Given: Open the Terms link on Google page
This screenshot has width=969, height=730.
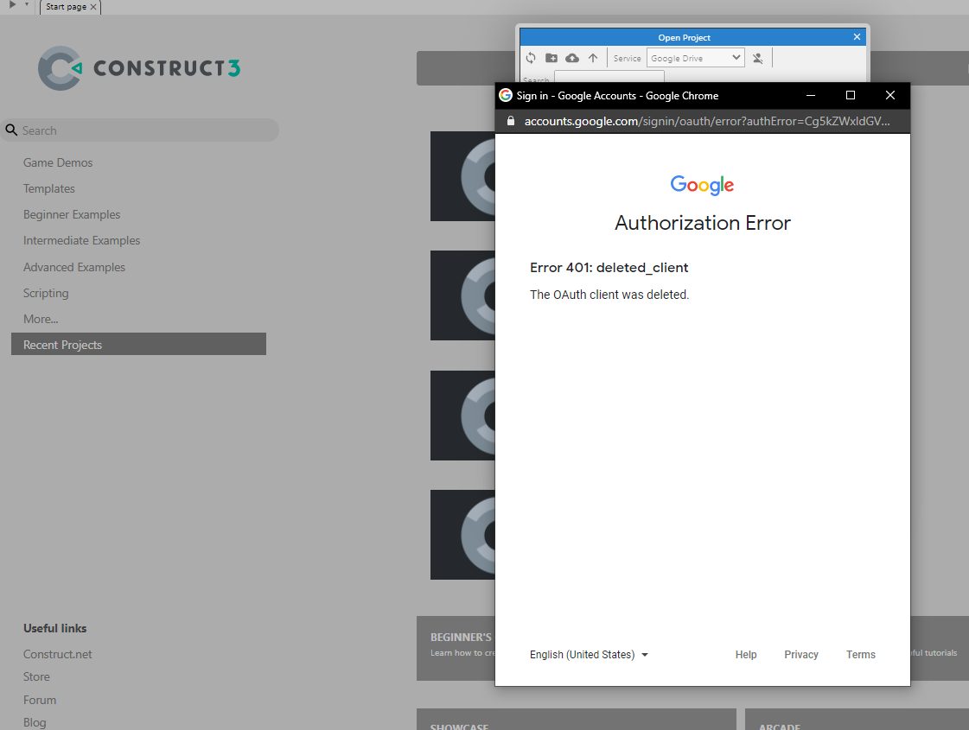Looking at the screenshot, I should coord(861,655).
